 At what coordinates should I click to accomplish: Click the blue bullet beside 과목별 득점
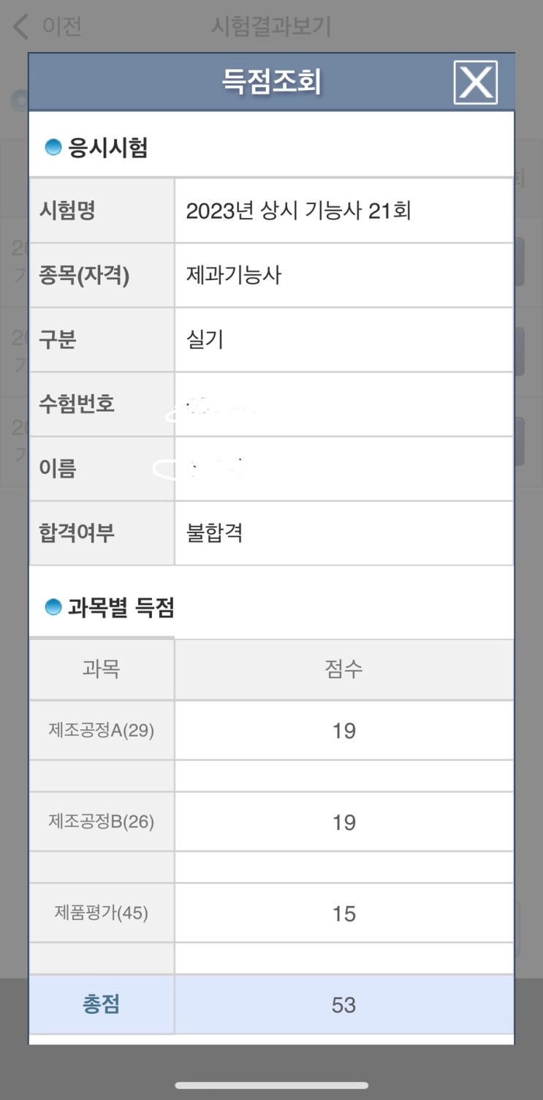pyautogui.click(x=53, y=607)
